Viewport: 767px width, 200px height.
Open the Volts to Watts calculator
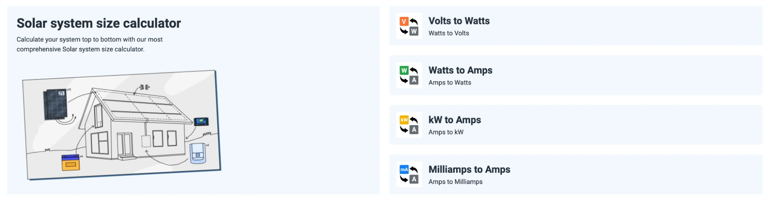coord(459,21)
